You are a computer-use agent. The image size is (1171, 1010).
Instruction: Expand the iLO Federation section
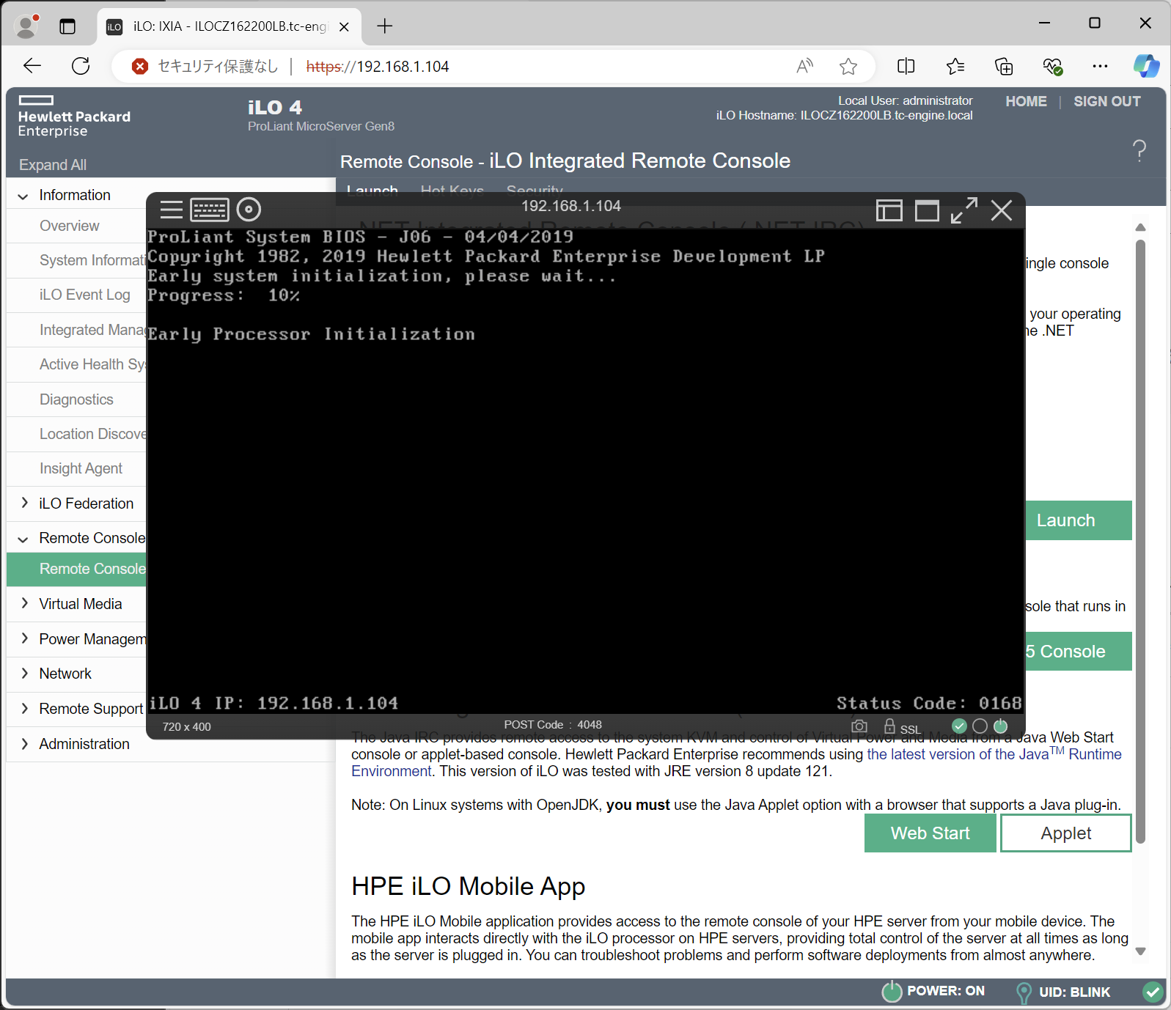point(23,503)
